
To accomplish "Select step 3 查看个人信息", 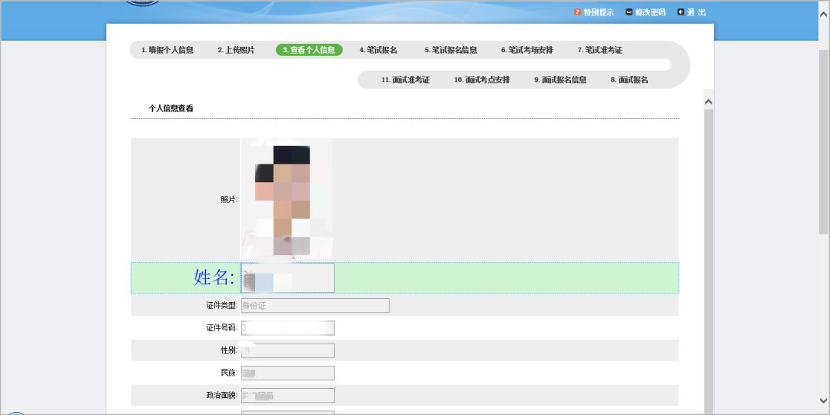I will pos(309,50).
